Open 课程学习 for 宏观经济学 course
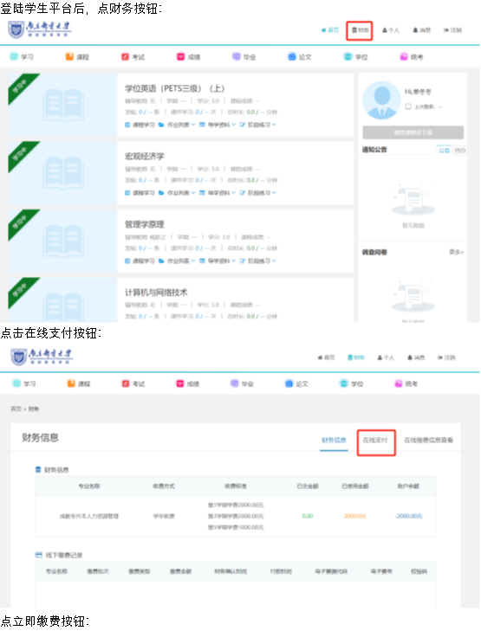The image size is (481, 631). pos(140,193)
